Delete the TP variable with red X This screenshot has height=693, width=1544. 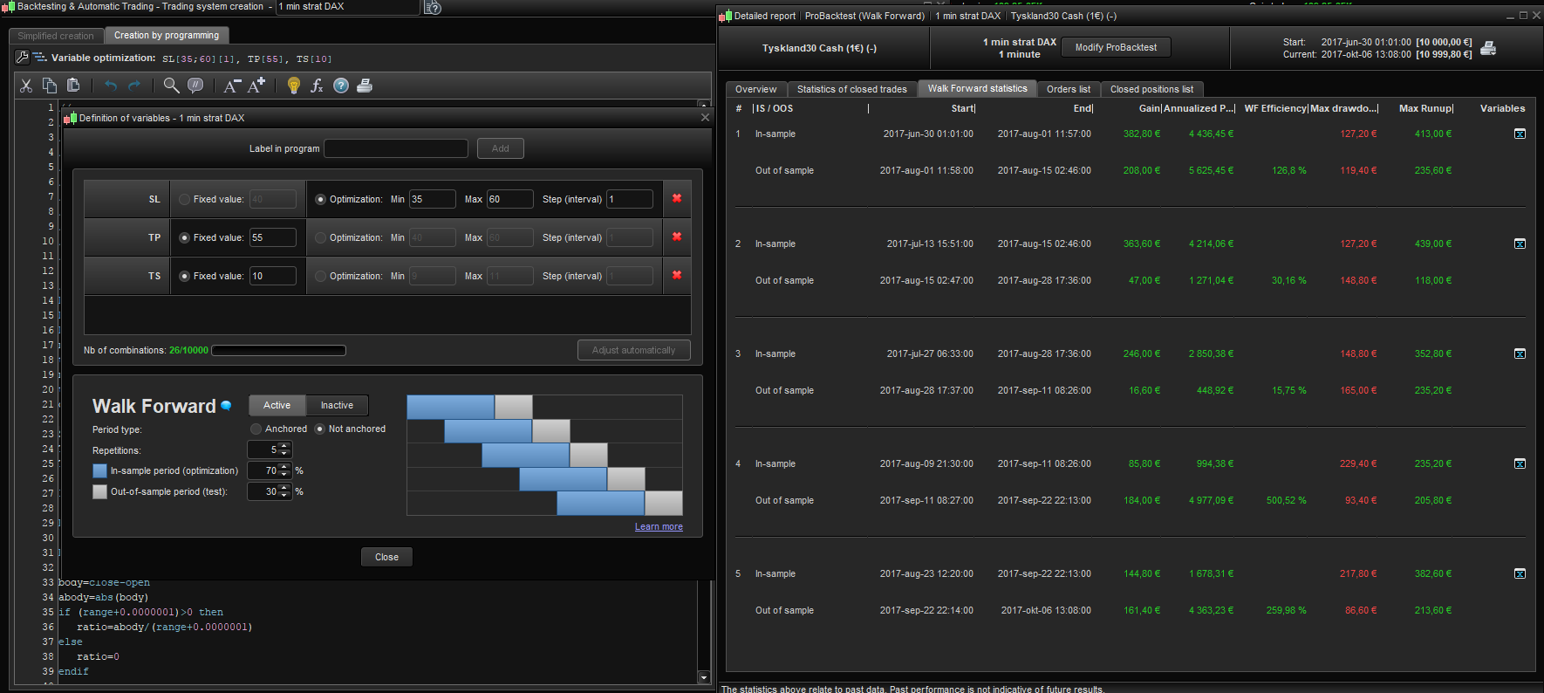tap(677, 237)
